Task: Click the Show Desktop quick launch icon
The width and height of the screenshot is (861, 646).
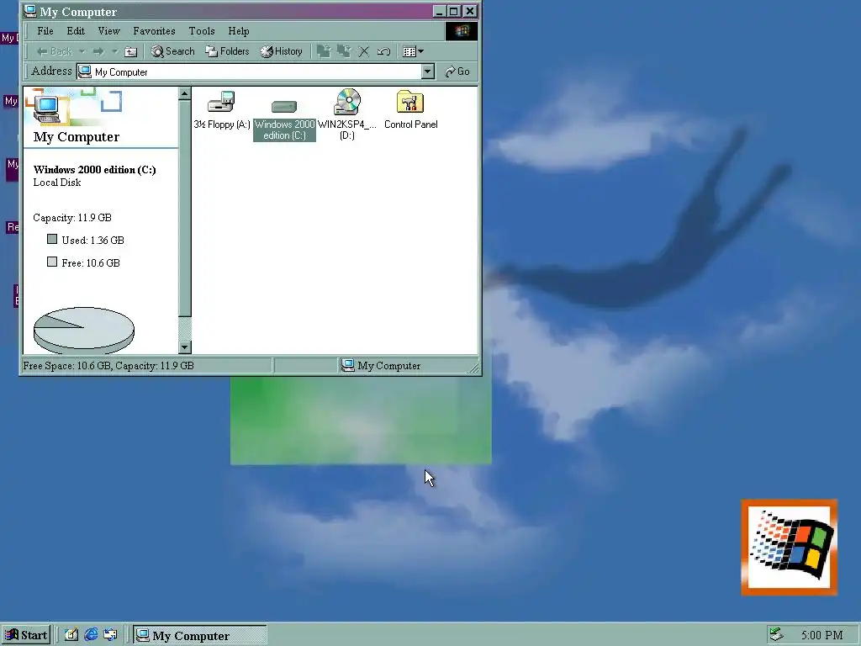Action: click(x=71, y=635)
